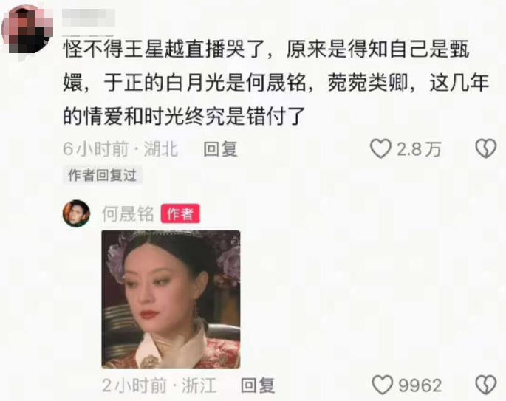Viewport: 506px width, 401px height.
Task: Tap the 2小时前 · 浙江 timestamp
Action: 159,385
